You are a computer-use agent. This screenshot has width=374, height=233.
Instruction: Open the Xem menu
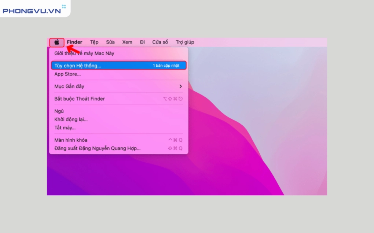(x=127, y=42)
